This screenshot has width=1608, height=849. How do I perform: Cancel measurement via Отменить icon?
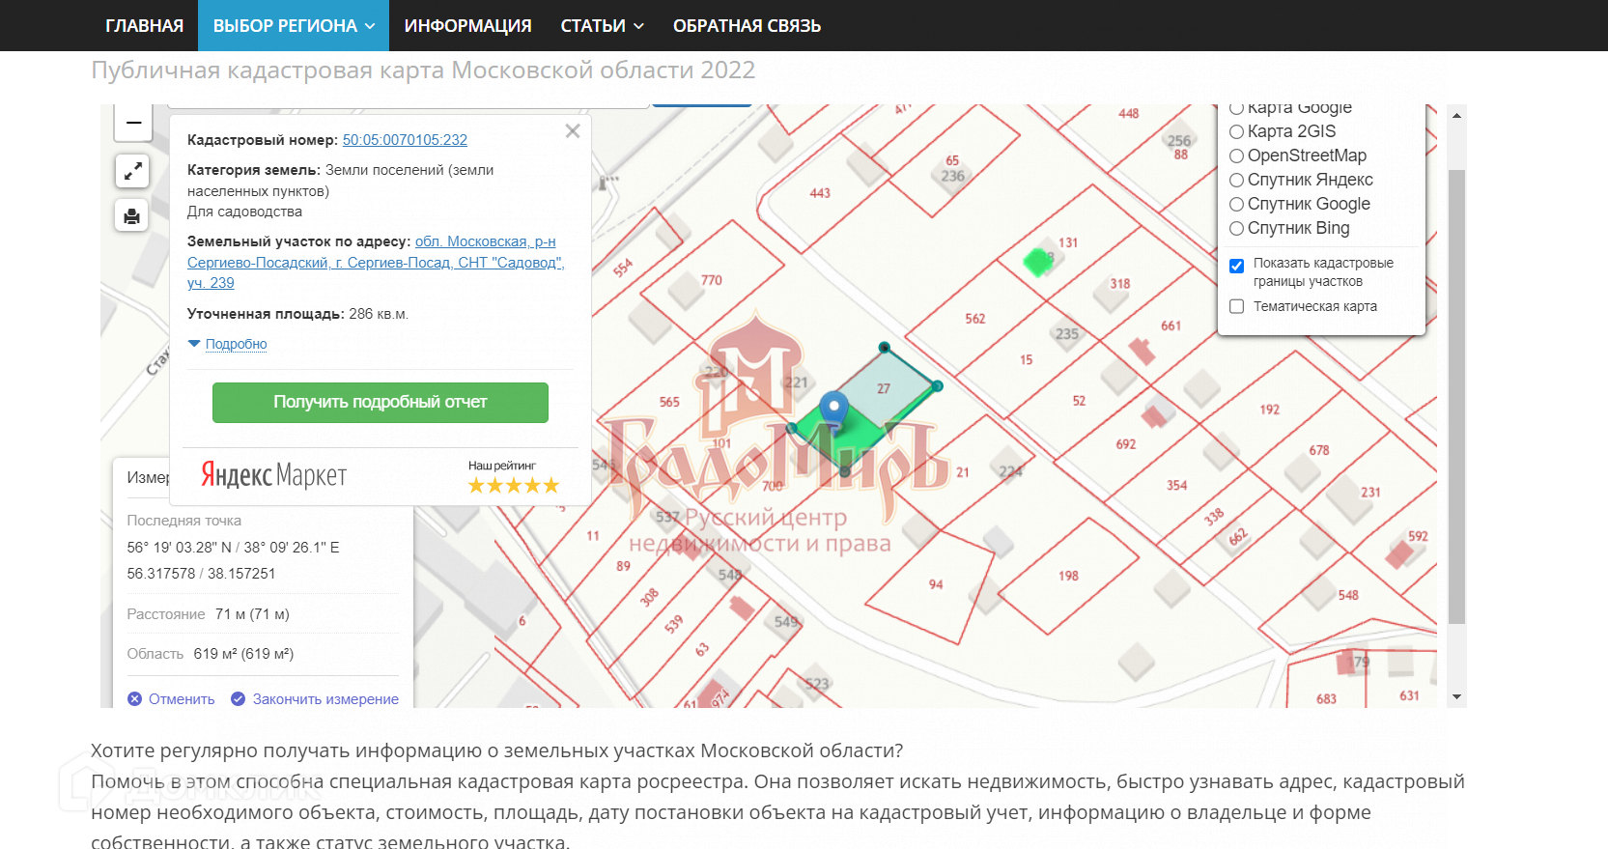(x=135, y=699)
